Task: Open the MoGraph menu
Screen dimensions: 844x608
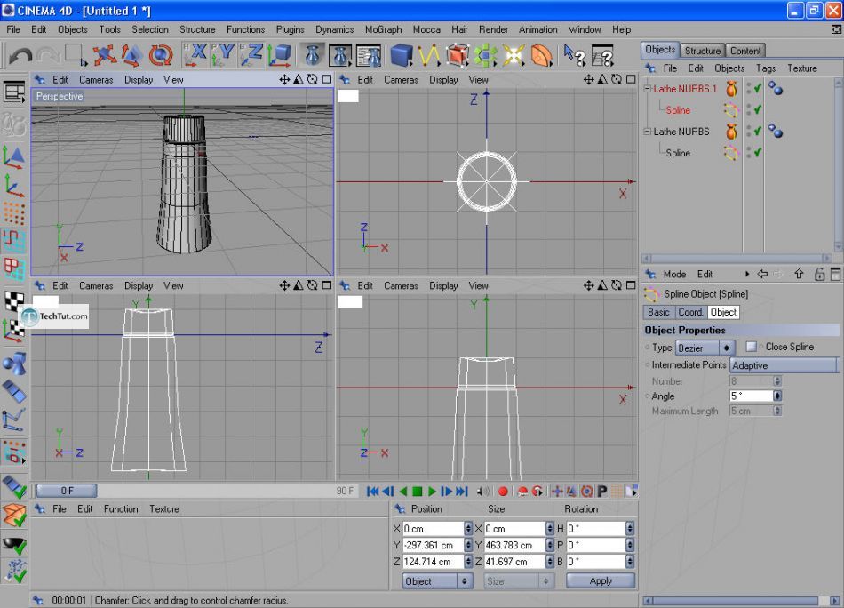Action: [x=383, y=29]
